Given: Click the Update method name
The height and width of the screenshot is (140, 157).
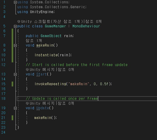Looking at the screenshot, I should click(43, 108).
